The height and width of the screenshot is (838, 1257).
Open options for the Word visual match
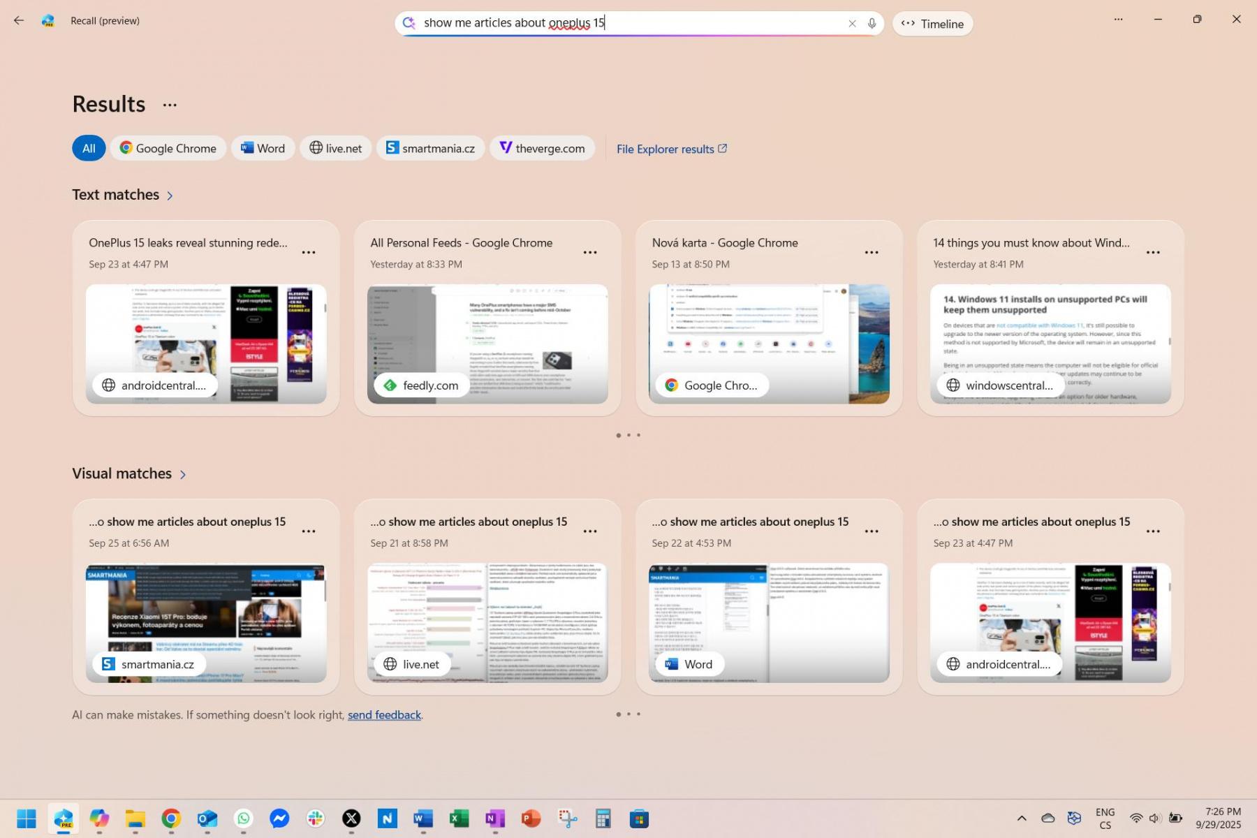[x=871, y=531]
